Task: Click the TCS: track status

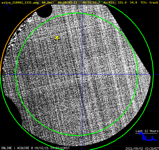Action: tap(149, 3)
